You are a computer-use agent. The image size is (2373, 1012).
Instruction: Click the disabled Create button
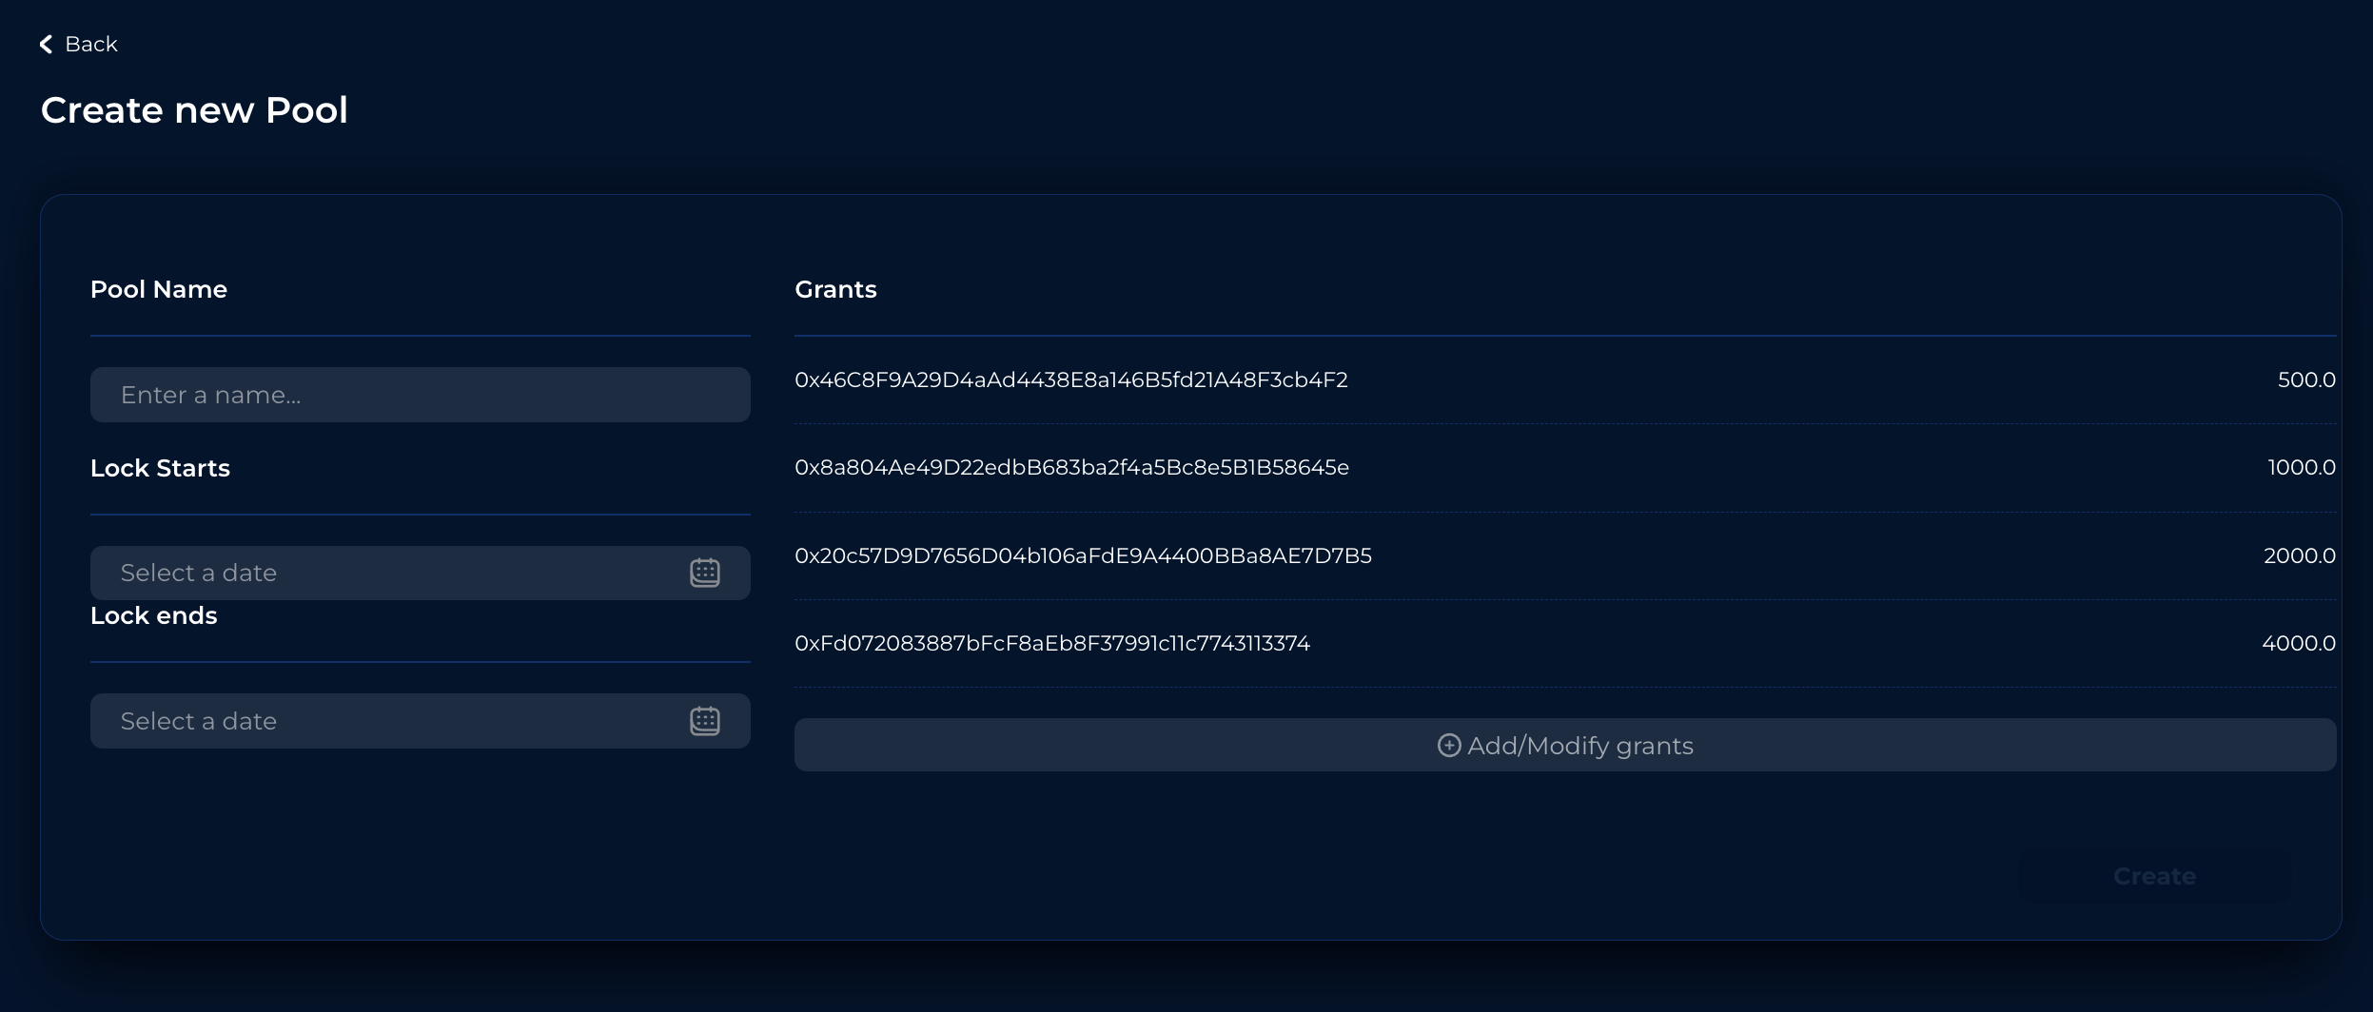2154,876
